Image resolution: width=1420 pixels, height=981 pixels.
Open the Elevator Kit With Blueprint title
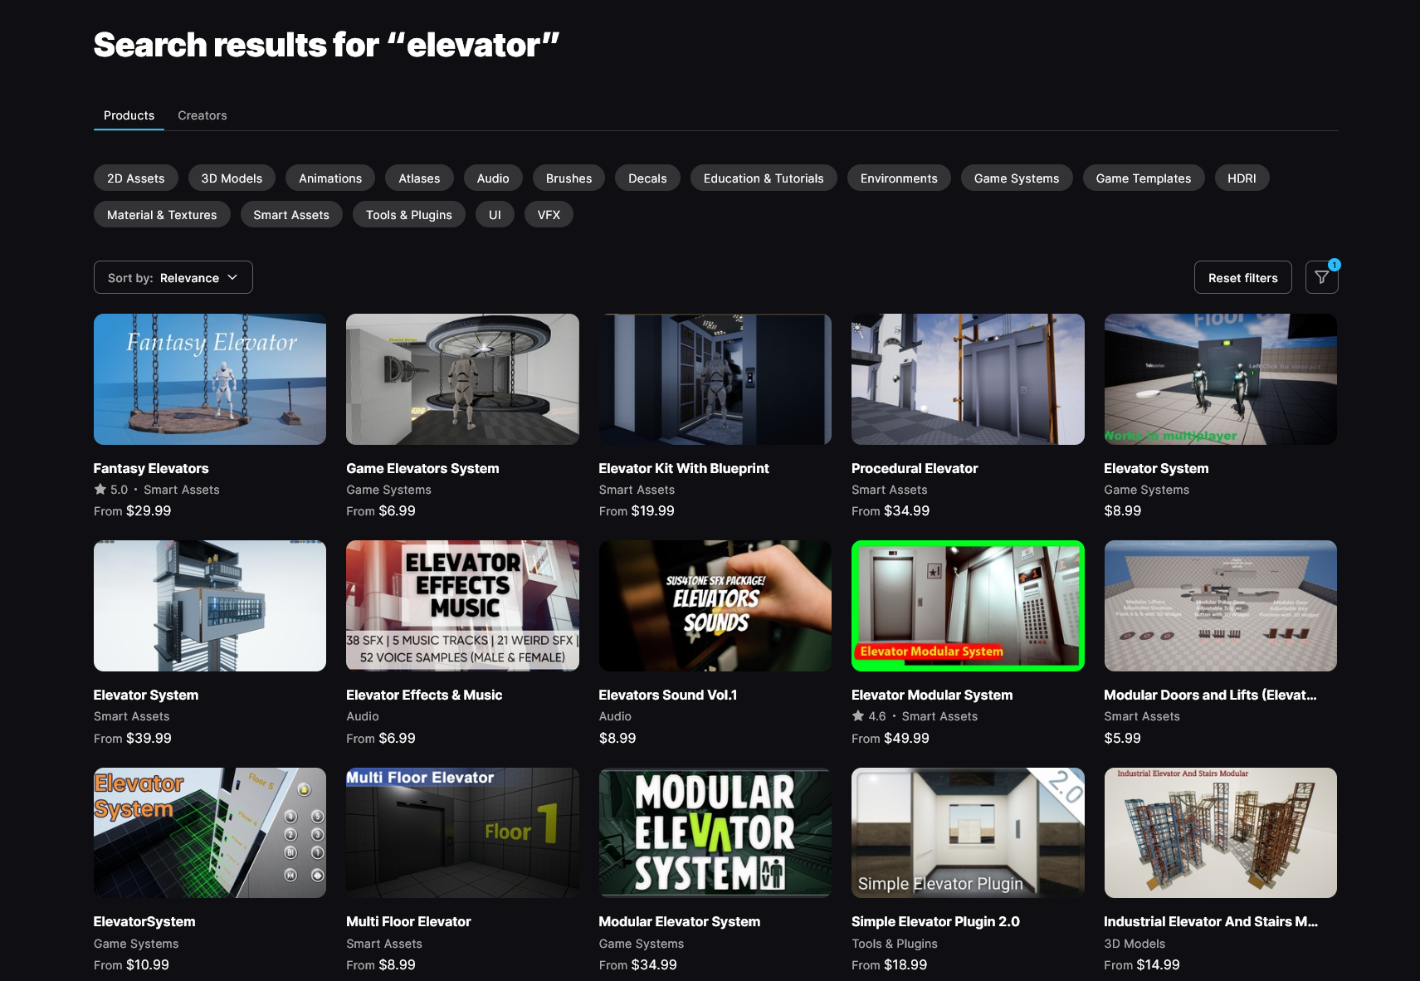[684, 468]
